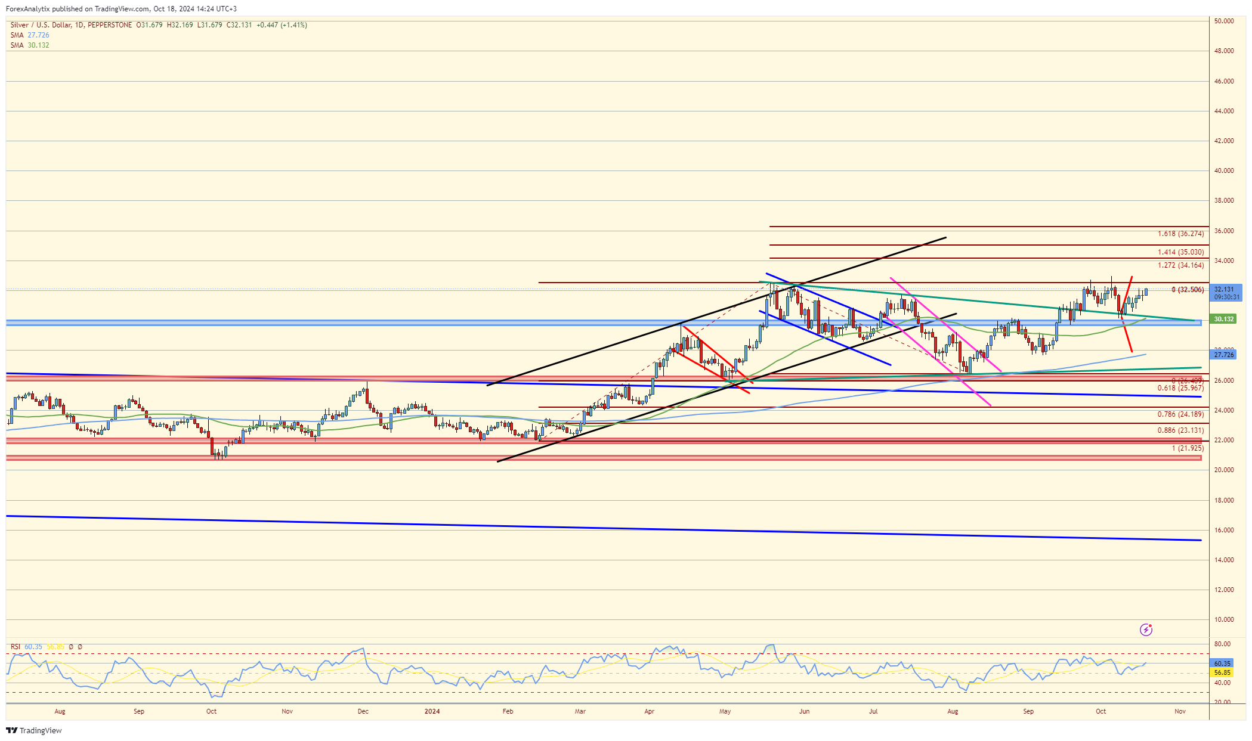1252x741 pixels.
Task: Click the 50.000 price axis label
Action: click(x=1224, y=21)
